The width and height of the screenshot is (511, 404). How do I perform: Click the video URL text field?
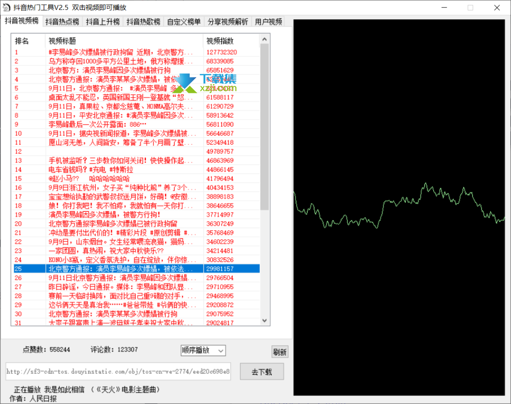click(118, 372)
